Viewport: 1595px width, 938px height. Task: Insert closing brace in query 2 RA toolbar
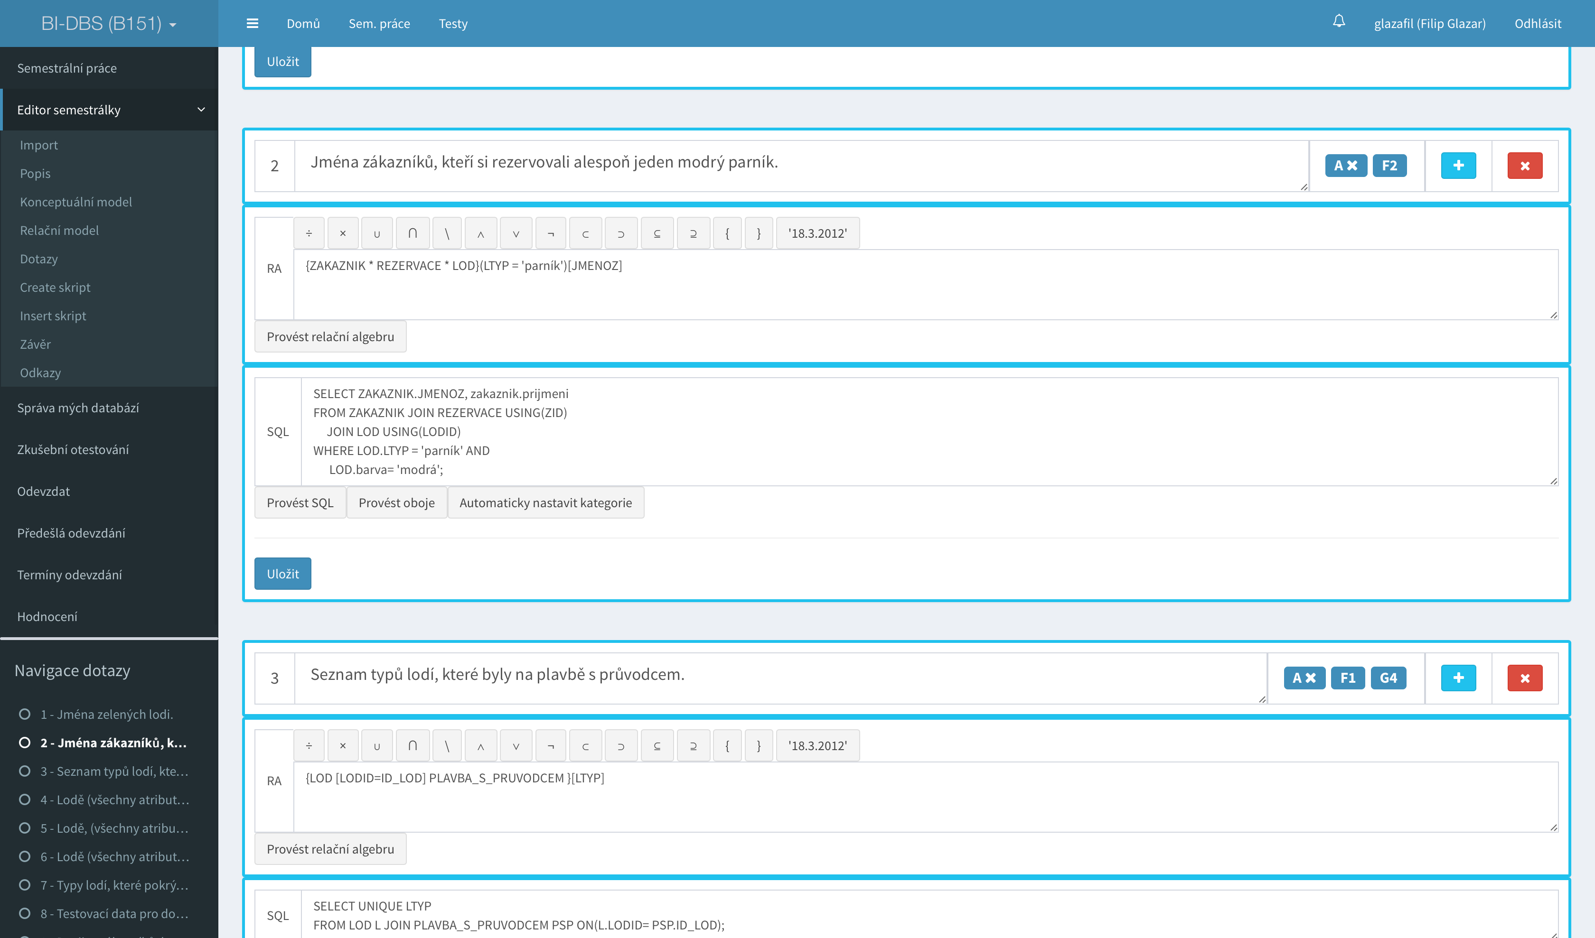click(759, 233)
